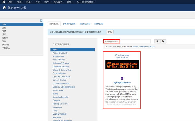This screenshot has height=121, width=195.
Task: Click the Generator flame logo thumbnail
Action: (122, 65)
